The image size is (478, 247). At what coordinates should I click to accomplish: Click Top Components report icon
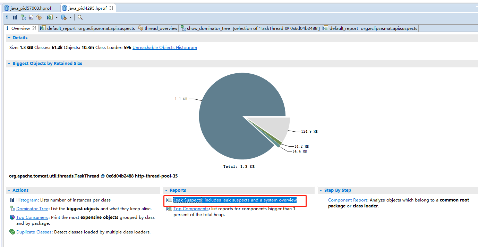click(169, 209)
